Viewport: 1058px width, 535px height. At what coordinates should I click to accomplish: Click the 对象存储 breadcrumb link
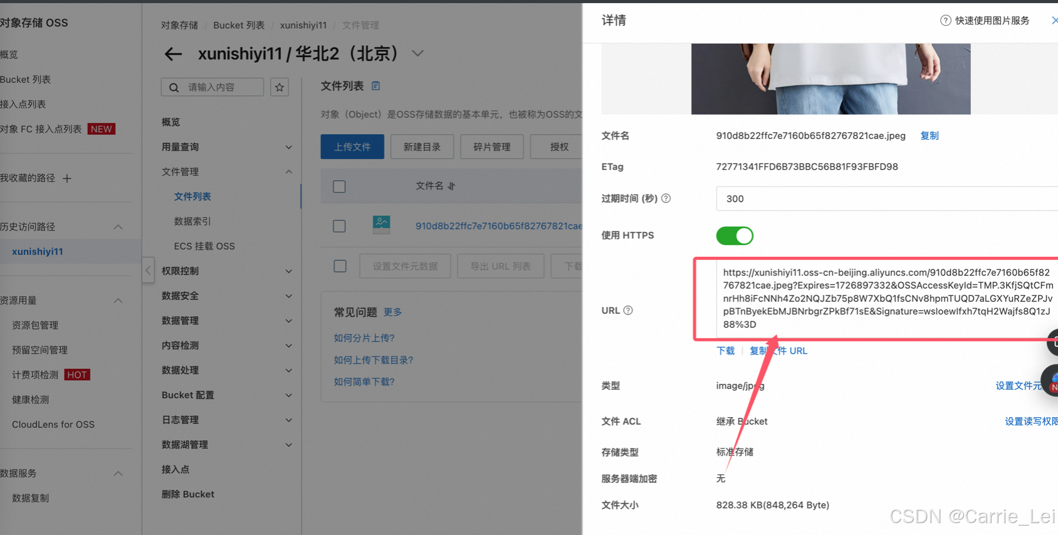[x=179, y=25]
